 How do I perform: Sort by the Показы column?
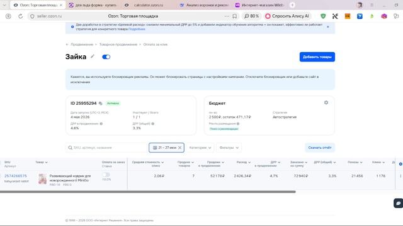(x=355, y=162)
